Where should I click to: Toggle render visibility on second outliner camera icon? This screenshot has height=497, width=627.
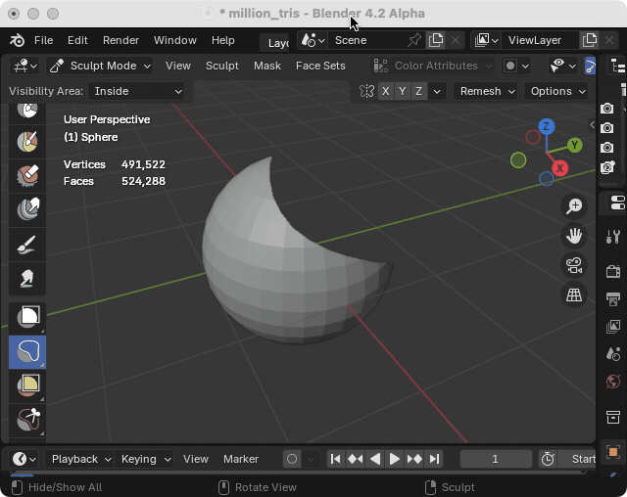607,128
